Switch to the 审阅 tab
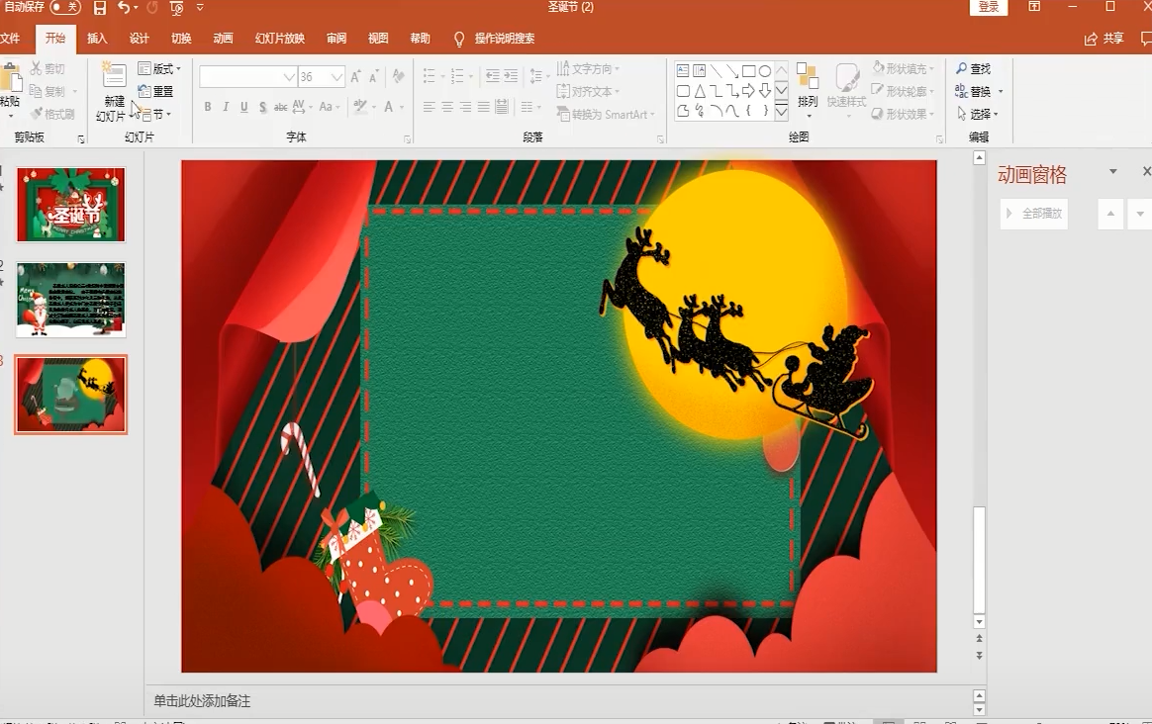 (x=336, y=39)
